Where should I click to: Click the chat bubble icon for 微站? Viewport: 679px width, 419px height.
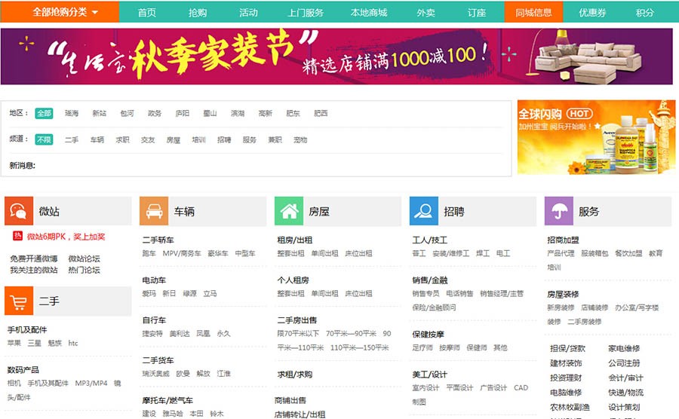(x=19, y=212)
